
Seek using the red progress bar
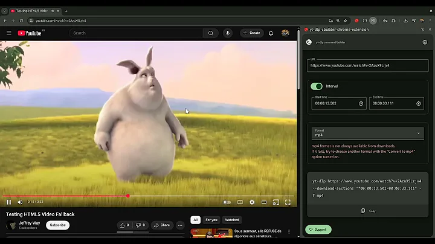click(149, 196)
